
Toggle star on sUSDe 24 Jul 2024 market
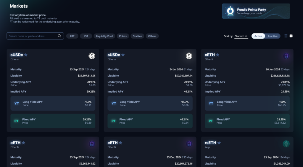click(x=123, y=55)
